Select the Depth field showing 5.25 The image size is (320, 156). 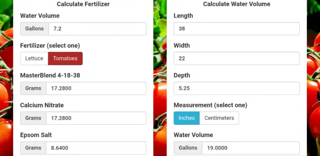[x=237, y=88]
